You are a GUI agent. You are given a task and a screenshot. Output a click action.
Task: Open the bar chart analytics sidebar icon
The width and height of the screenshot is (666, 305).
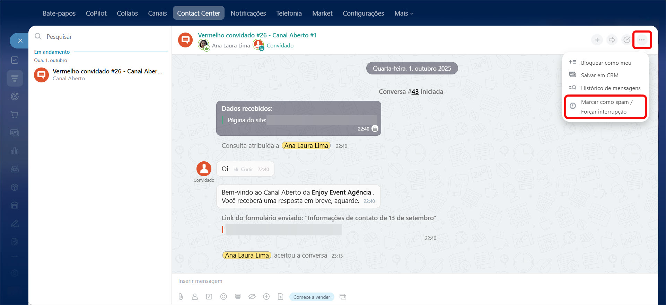[15, 151]
